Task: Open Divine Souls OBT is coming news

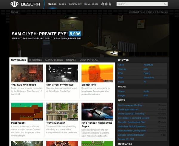Action: (x=131, y=114)
